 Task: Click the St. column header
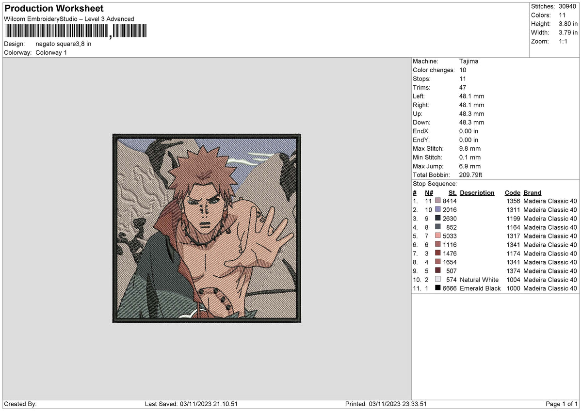453,193
